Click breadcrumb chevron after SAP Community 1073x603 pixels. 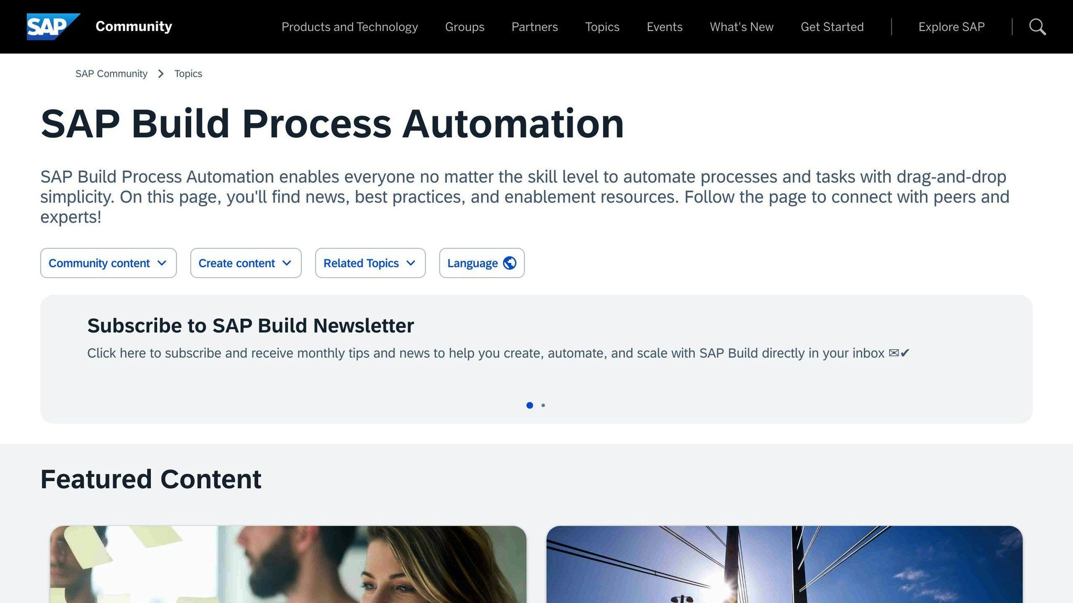(161, 74)
